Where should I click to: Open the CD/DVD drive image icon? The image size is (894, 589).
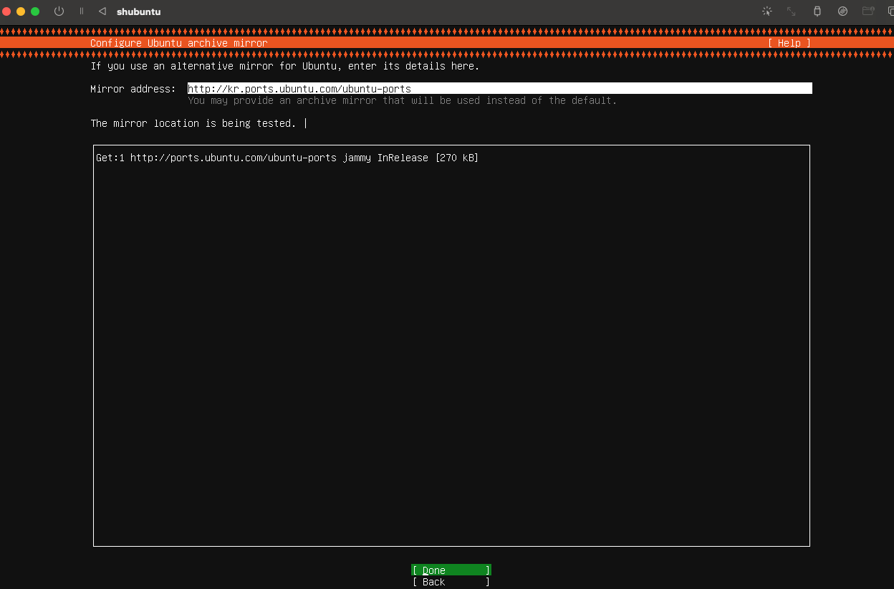point(843,11)
